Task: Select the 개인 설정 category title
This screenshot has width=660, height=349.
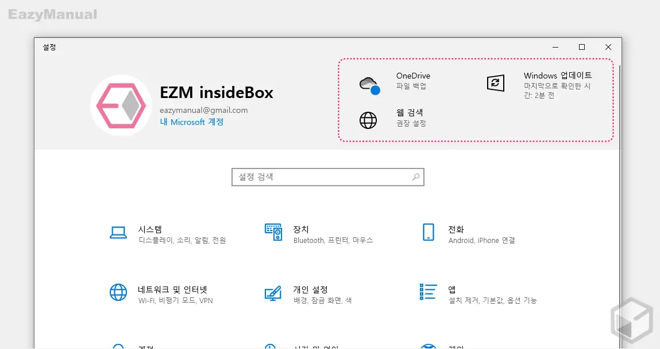Action: click(311, 289)
